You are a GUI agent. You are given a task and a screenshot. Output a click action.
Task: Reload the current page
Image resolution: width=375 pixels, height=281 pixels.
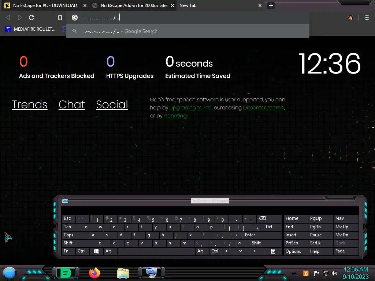[31, 18]
